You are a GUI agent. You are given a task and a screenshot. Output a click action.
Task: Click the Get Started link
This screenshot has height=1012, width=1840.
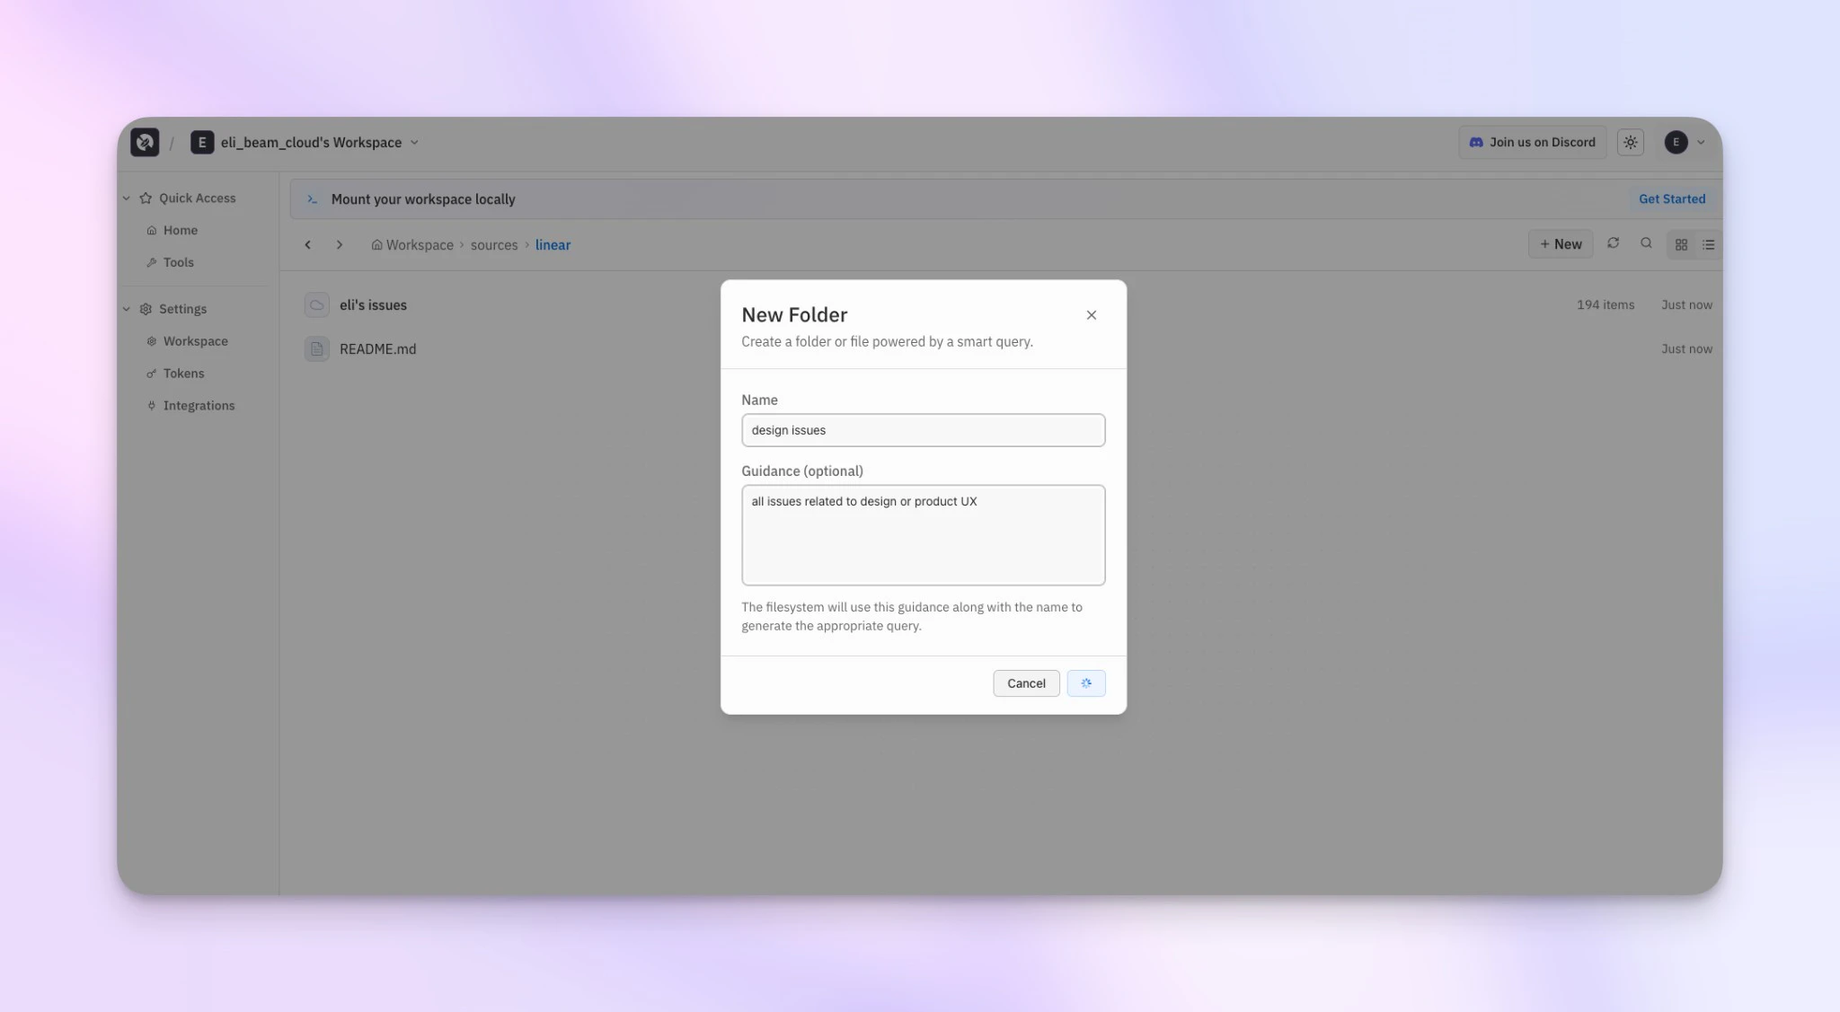(x=1671, y=198)
